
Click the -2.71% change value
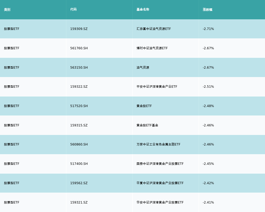click(x=208, y=29)
